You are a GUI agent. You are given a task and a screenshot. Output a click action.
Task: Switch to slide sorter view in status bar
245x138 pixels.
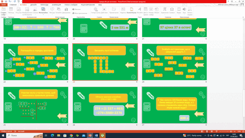pos(207,131)
